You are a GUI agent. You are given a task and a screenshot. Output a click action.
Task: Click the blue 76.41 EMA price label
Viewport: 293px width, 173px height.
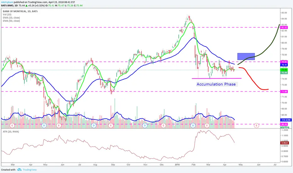(284, 65)
